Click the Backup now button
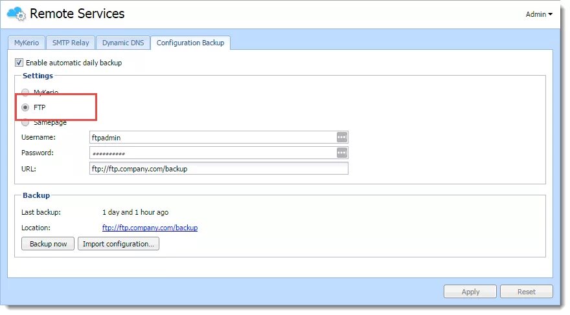Viewport: 570px width, 315px height. [x=48, y=243]
